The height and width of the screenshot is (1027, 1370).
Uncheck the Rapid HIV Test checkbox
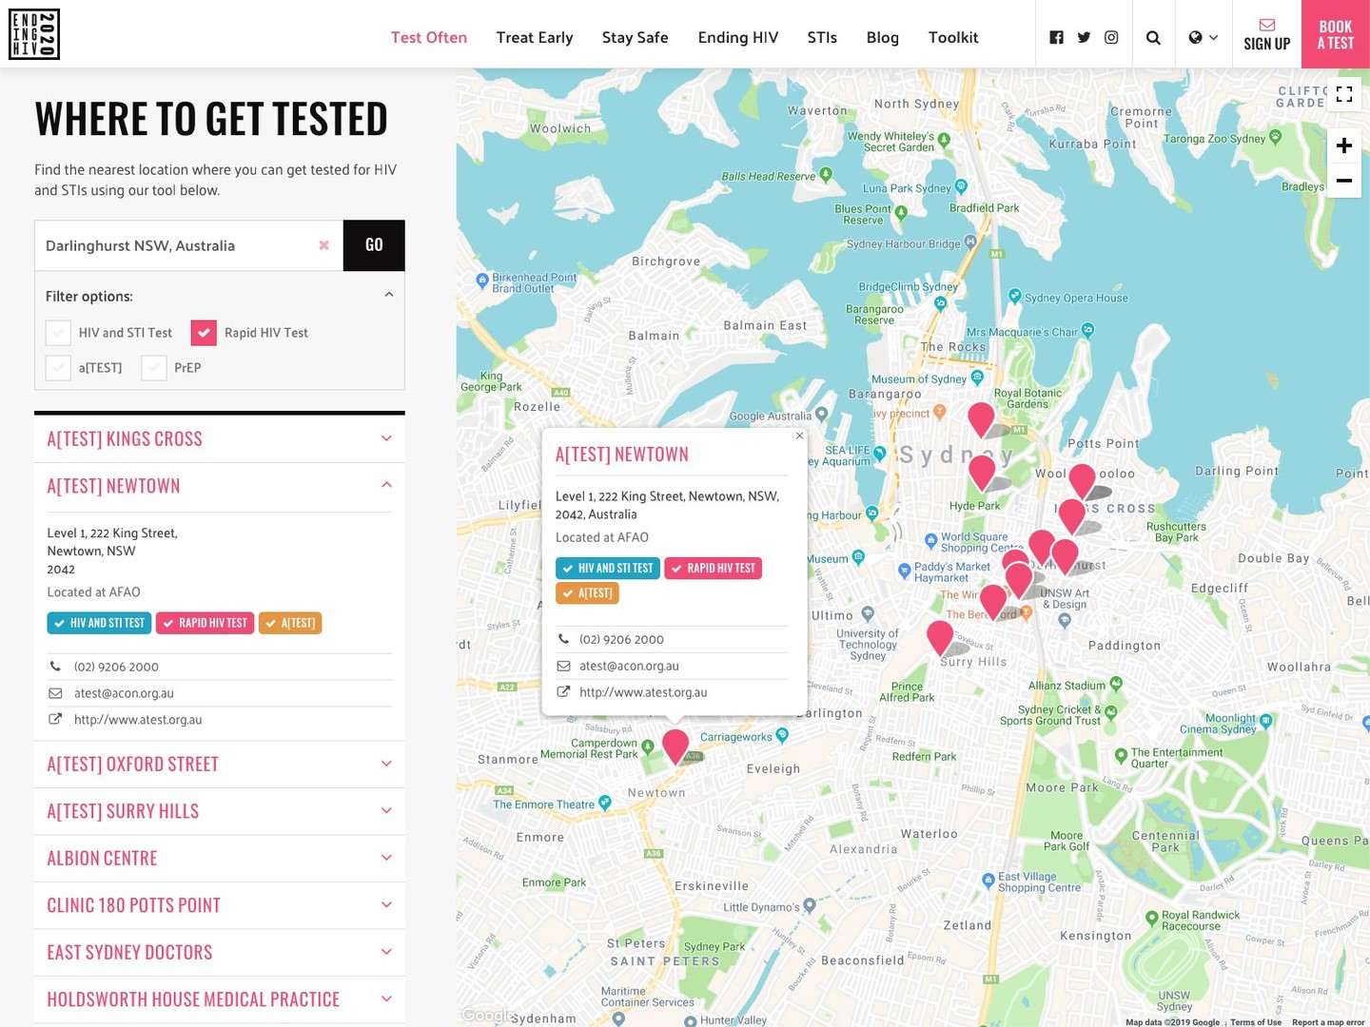click(204, 333)
